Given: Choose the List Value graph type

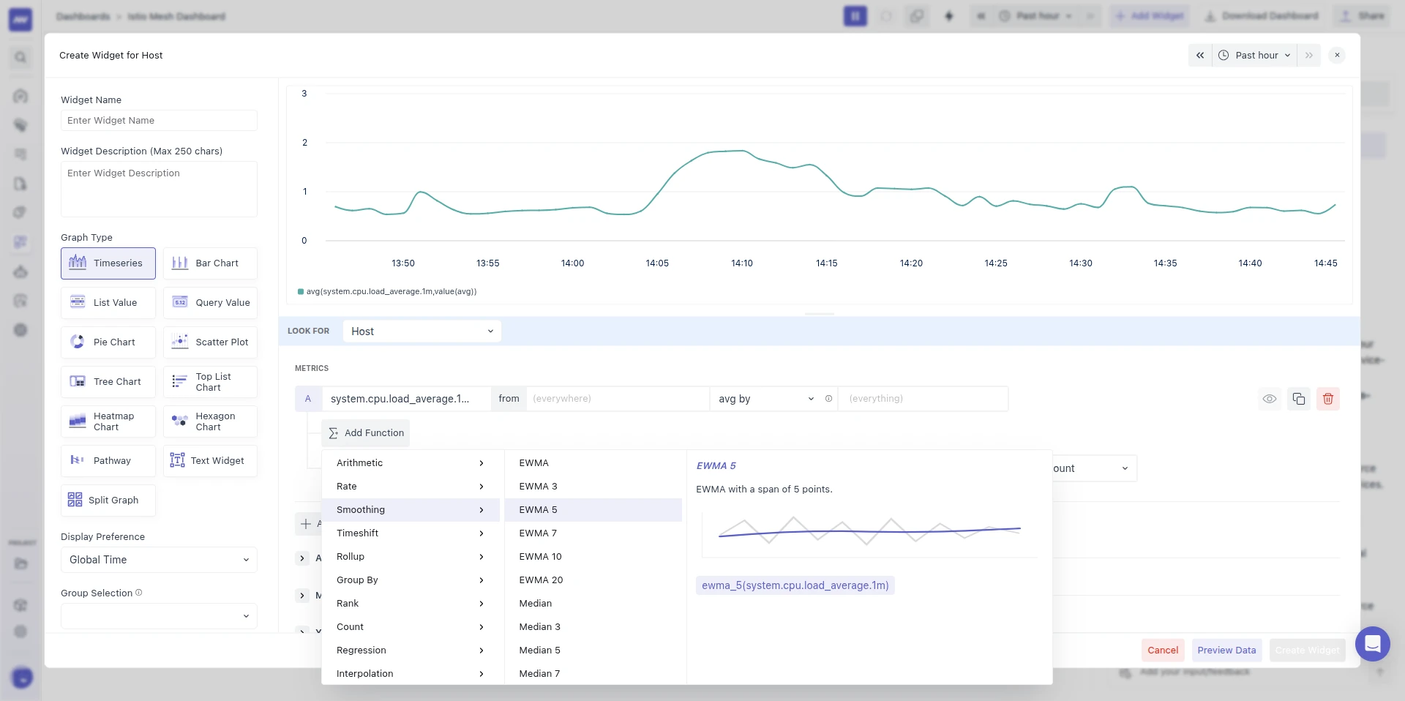Looking at the screenshot, I should [108, 303].
